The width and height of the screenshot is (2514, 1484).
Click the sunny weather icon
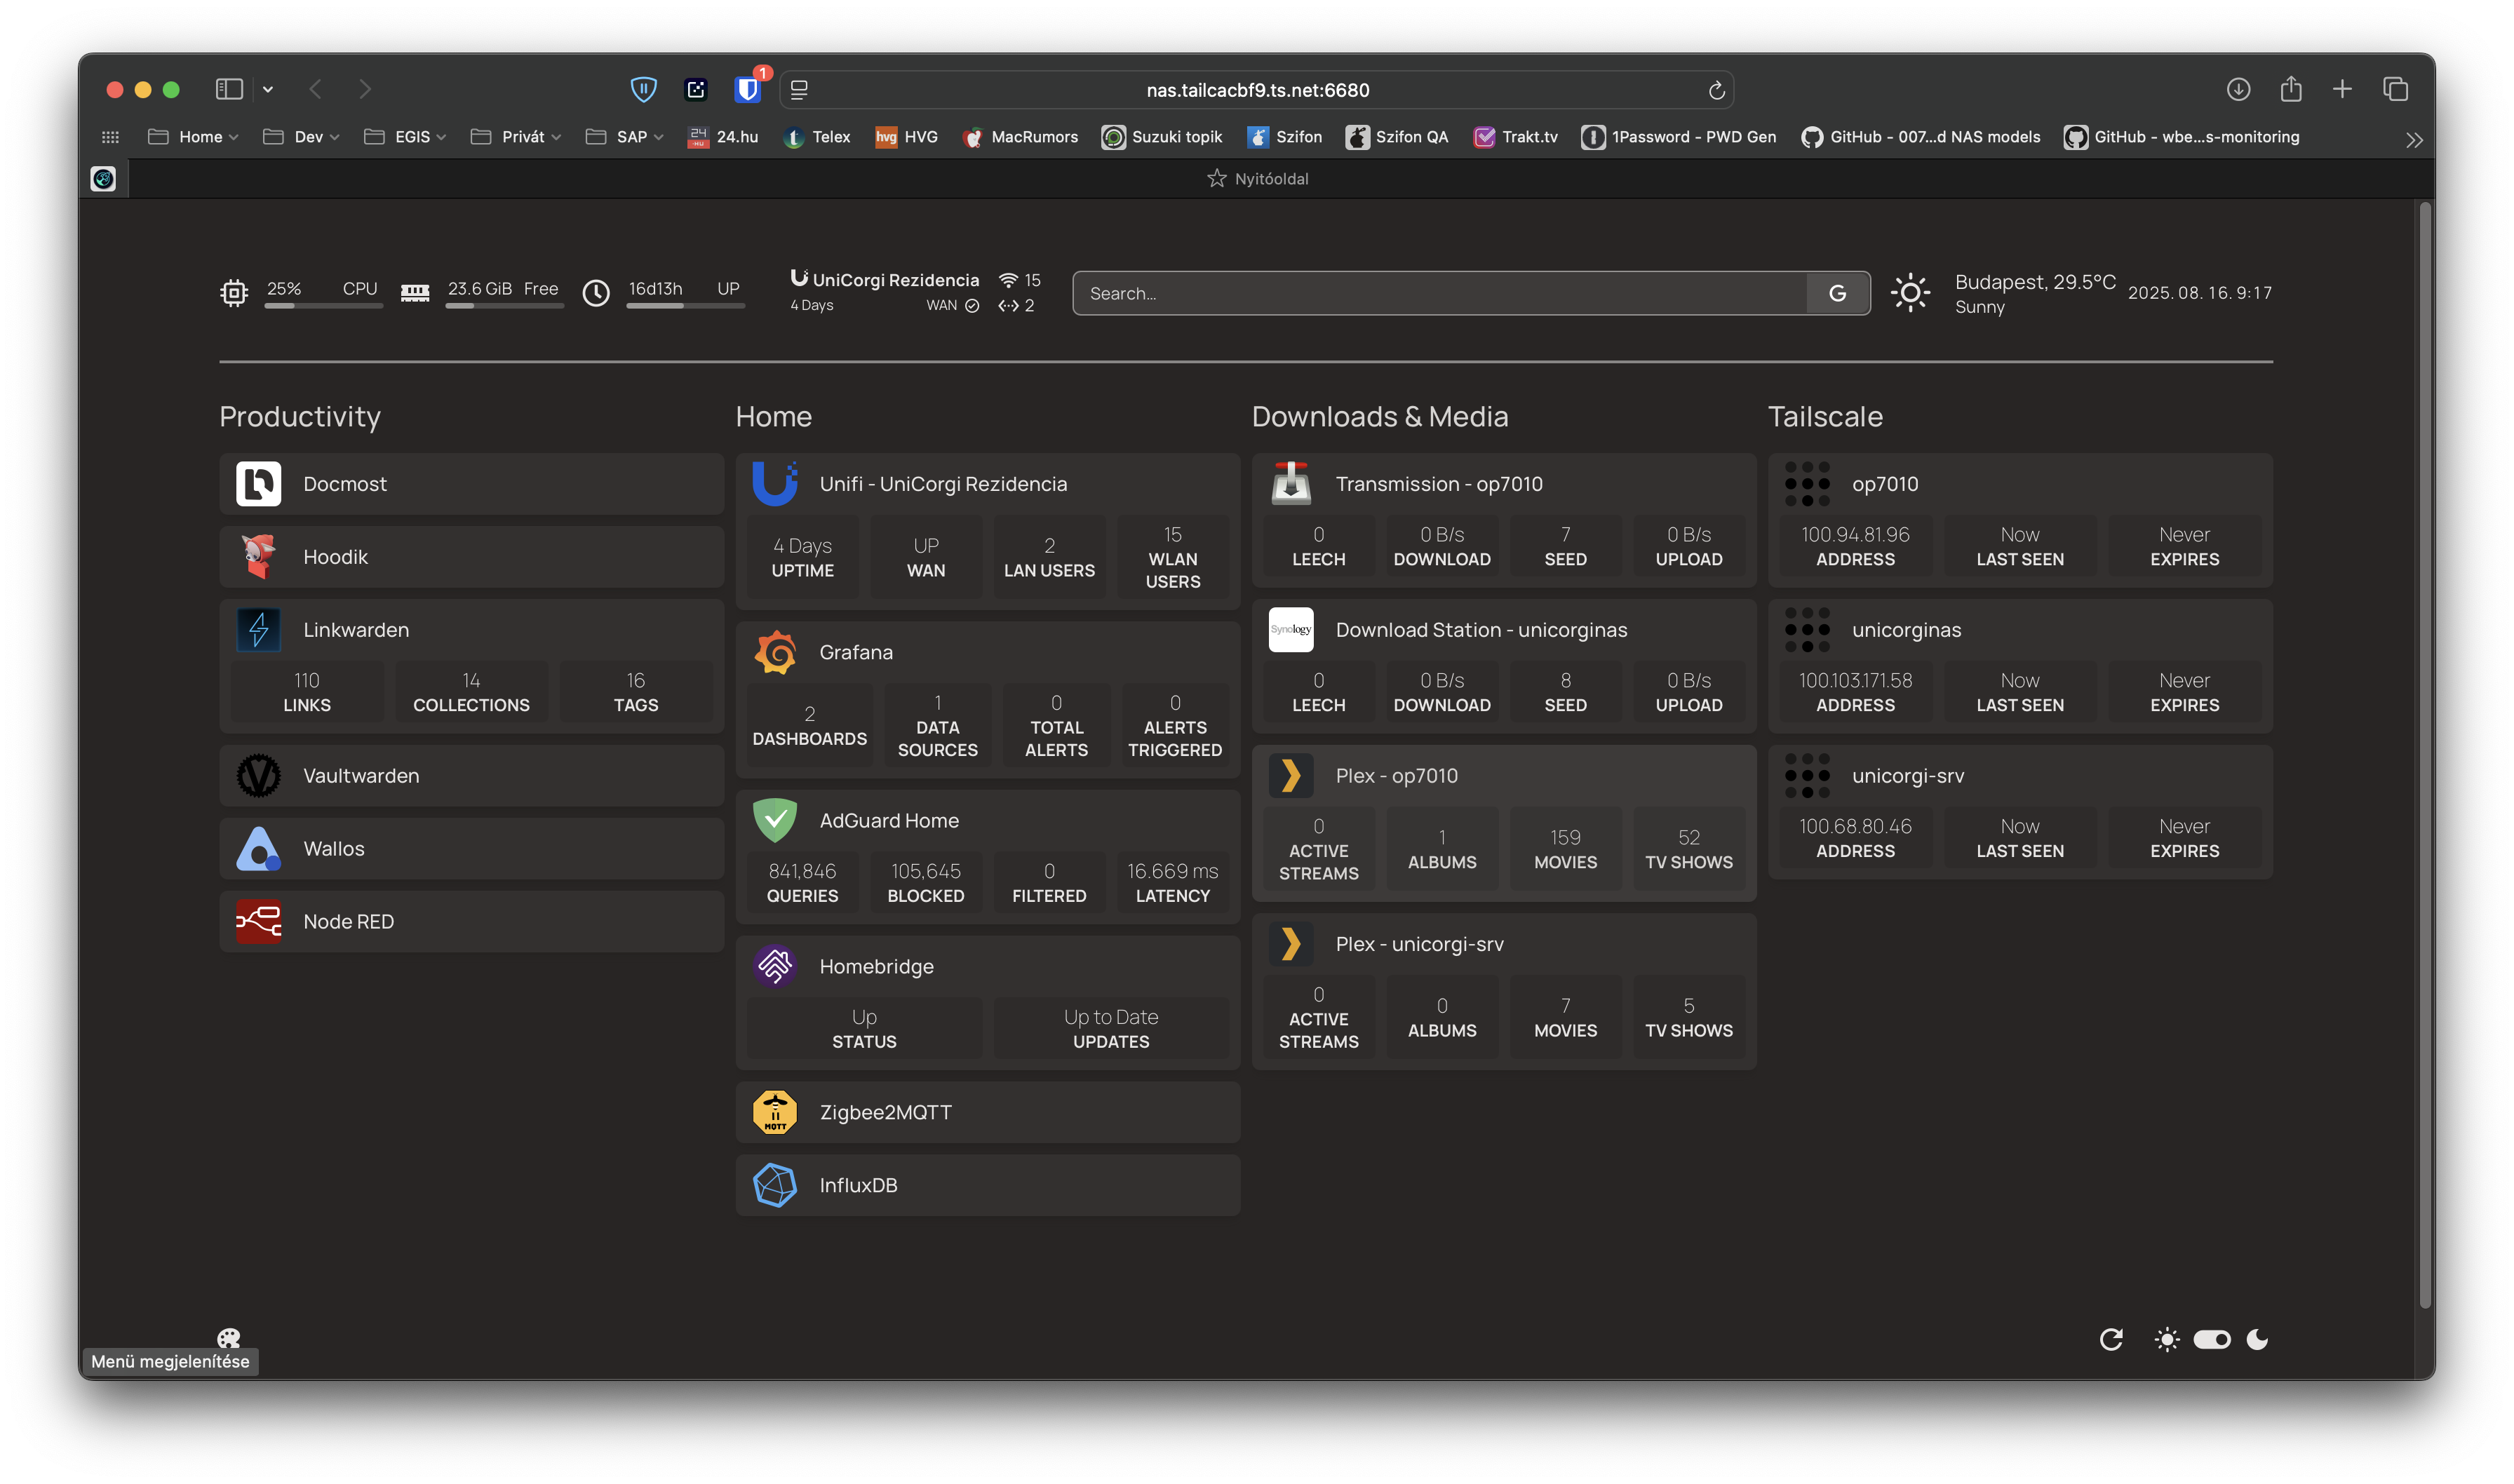coord(1910,293)
